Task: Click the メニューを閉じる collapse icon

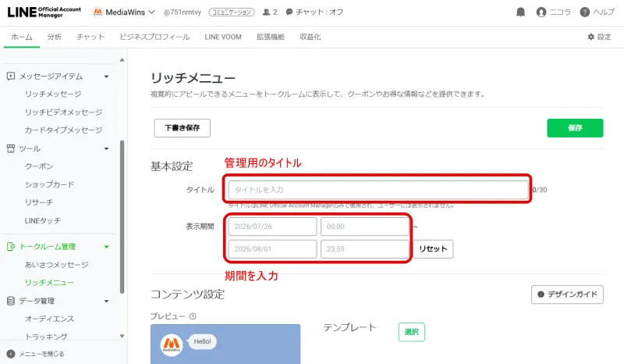Action: click(11, 354)
